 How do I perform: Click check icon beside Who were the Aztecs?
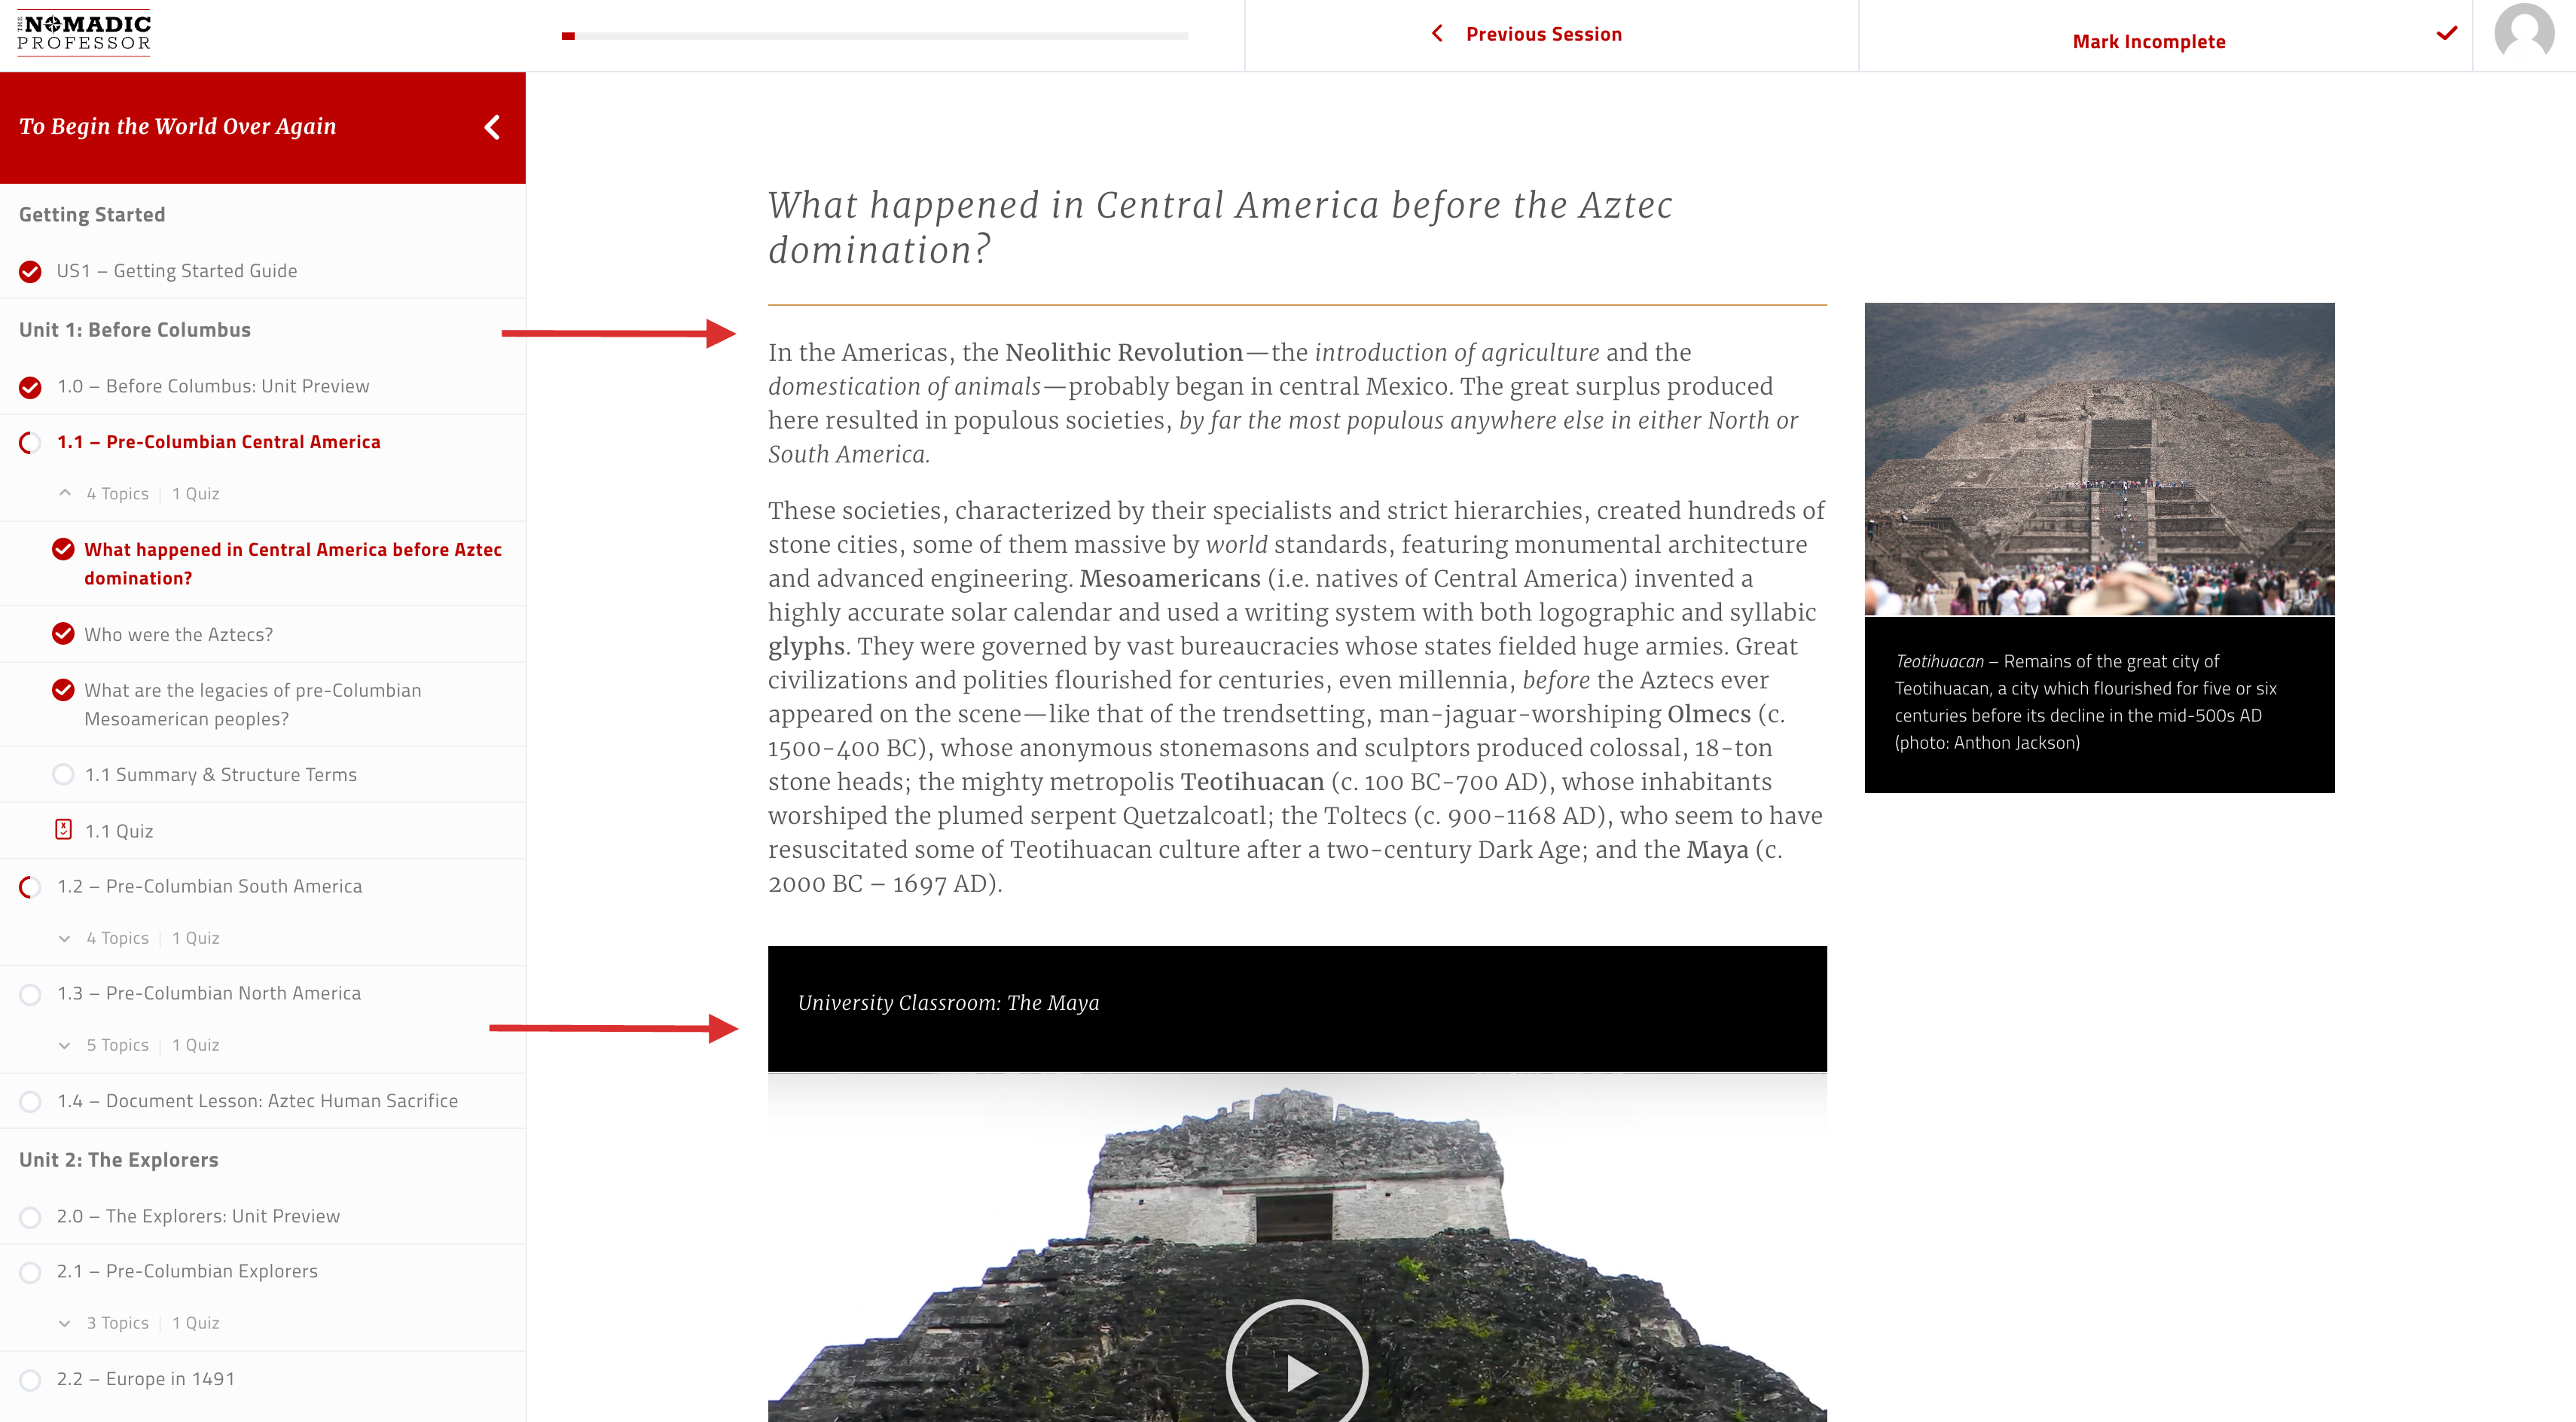click(63, 634)
